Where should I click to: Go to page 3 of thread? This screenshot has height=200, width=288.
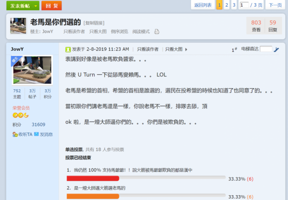pos(234,5)
